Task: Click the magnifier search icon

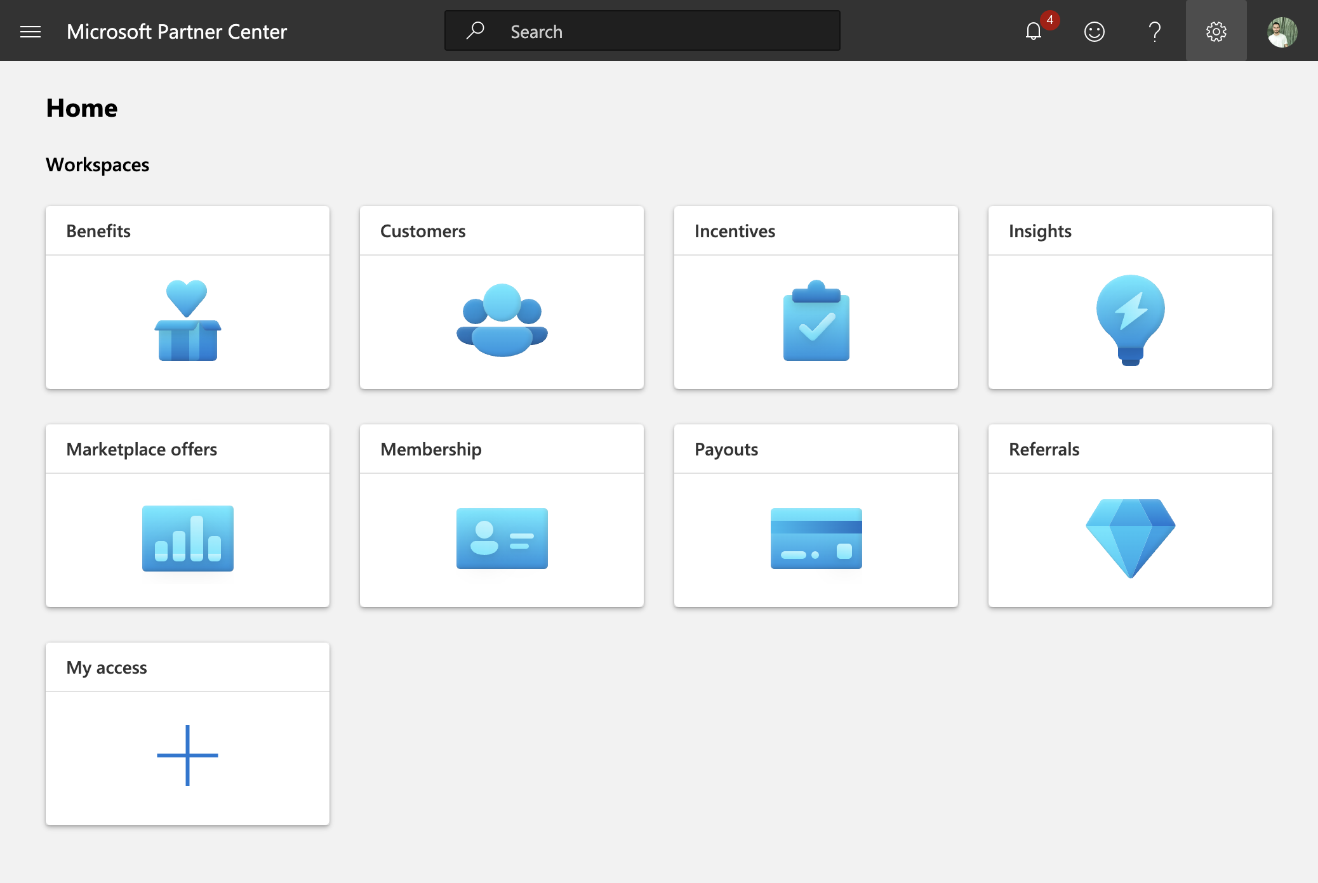Action: click(475, 30)
